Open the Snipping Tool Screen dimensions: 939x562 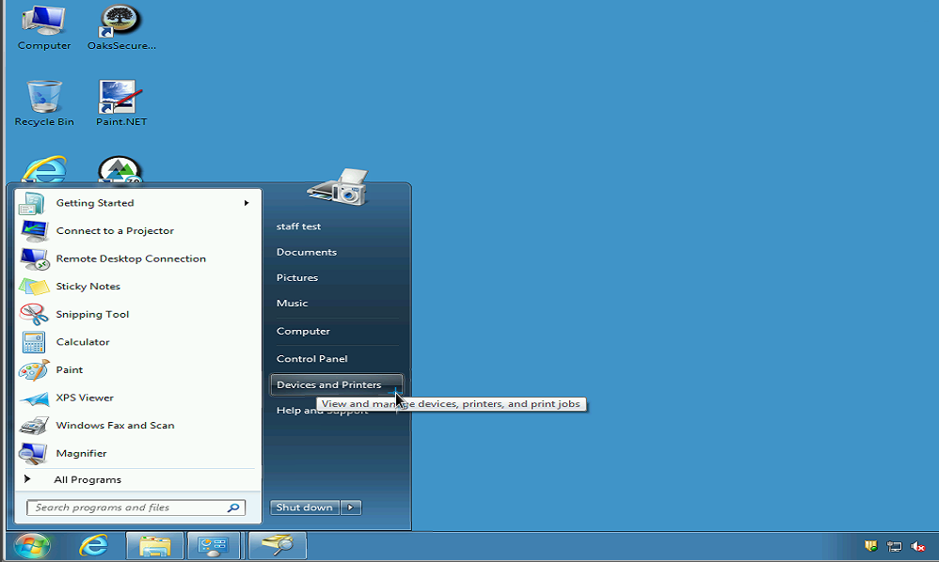click(x=91, y=314)
